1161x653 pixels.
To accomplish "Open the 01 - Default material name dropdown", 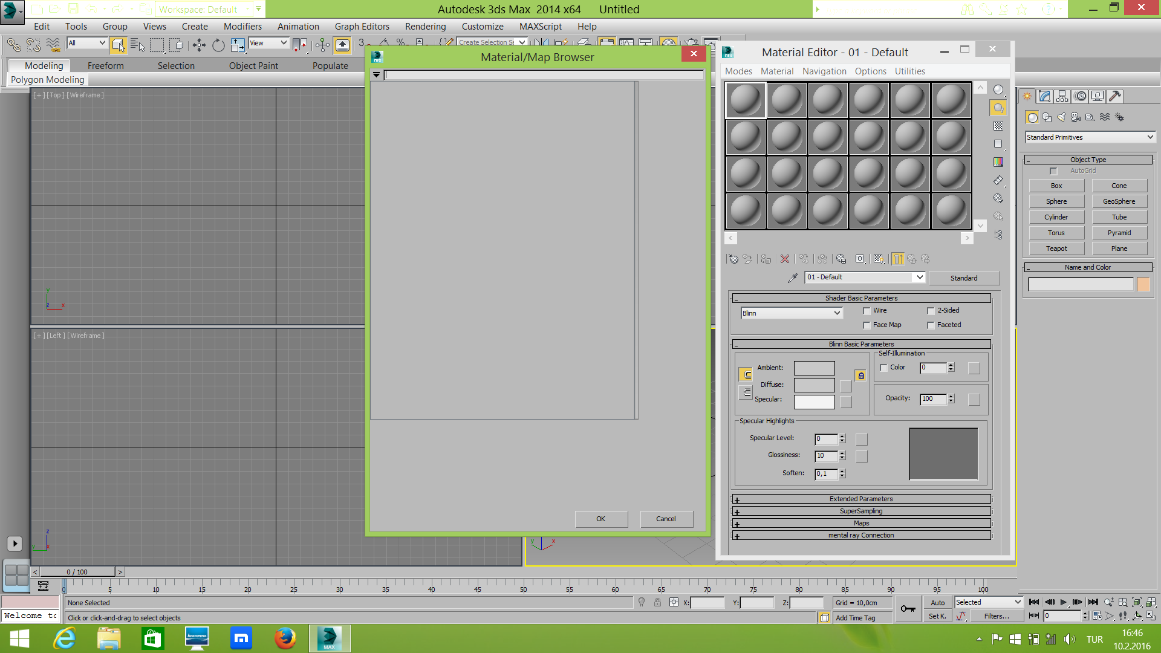I will pos(865,277).
